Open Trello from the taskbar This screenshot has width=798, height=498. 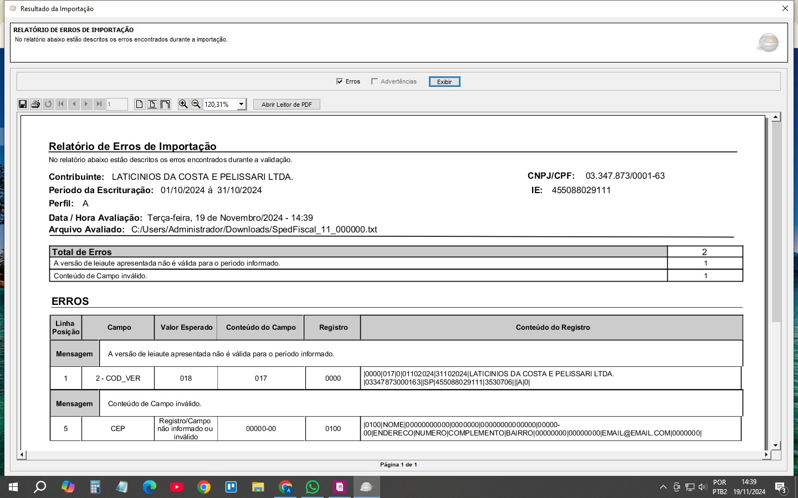[231, 487]
